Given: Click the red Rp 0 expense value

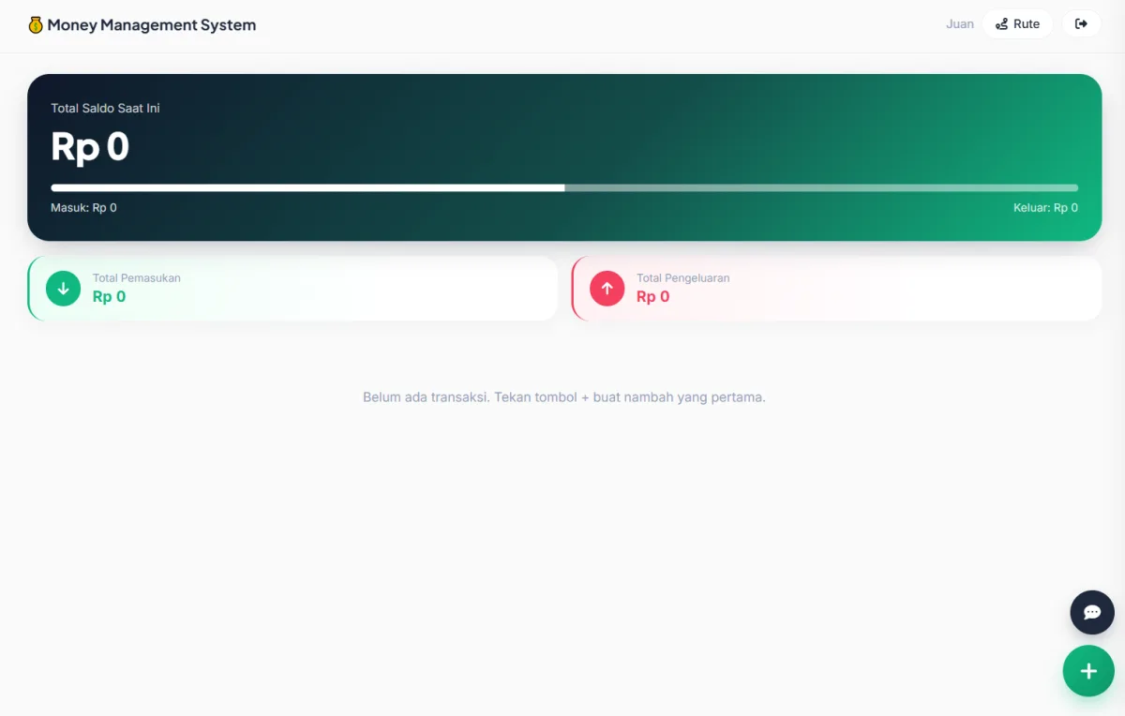Looking at the screenshot, I should tap(653, 297).
